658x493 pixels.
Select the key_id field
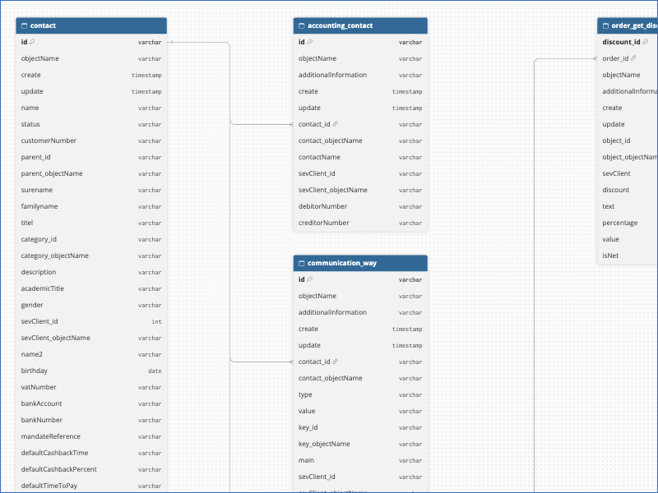pos(360,427)
